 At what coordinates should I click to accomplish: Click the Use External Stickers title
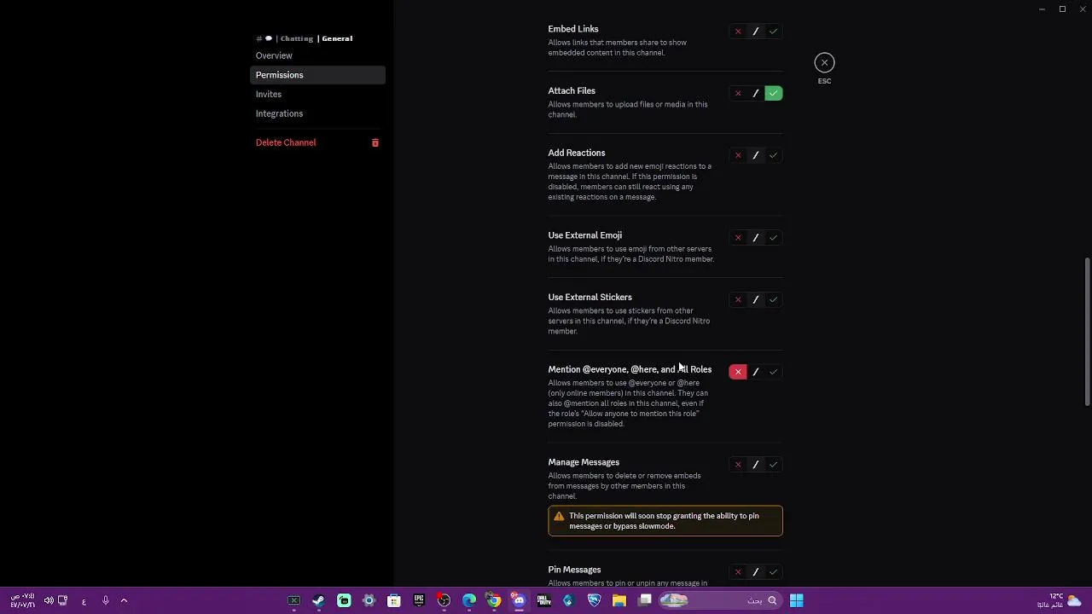(x=590, y=297)
